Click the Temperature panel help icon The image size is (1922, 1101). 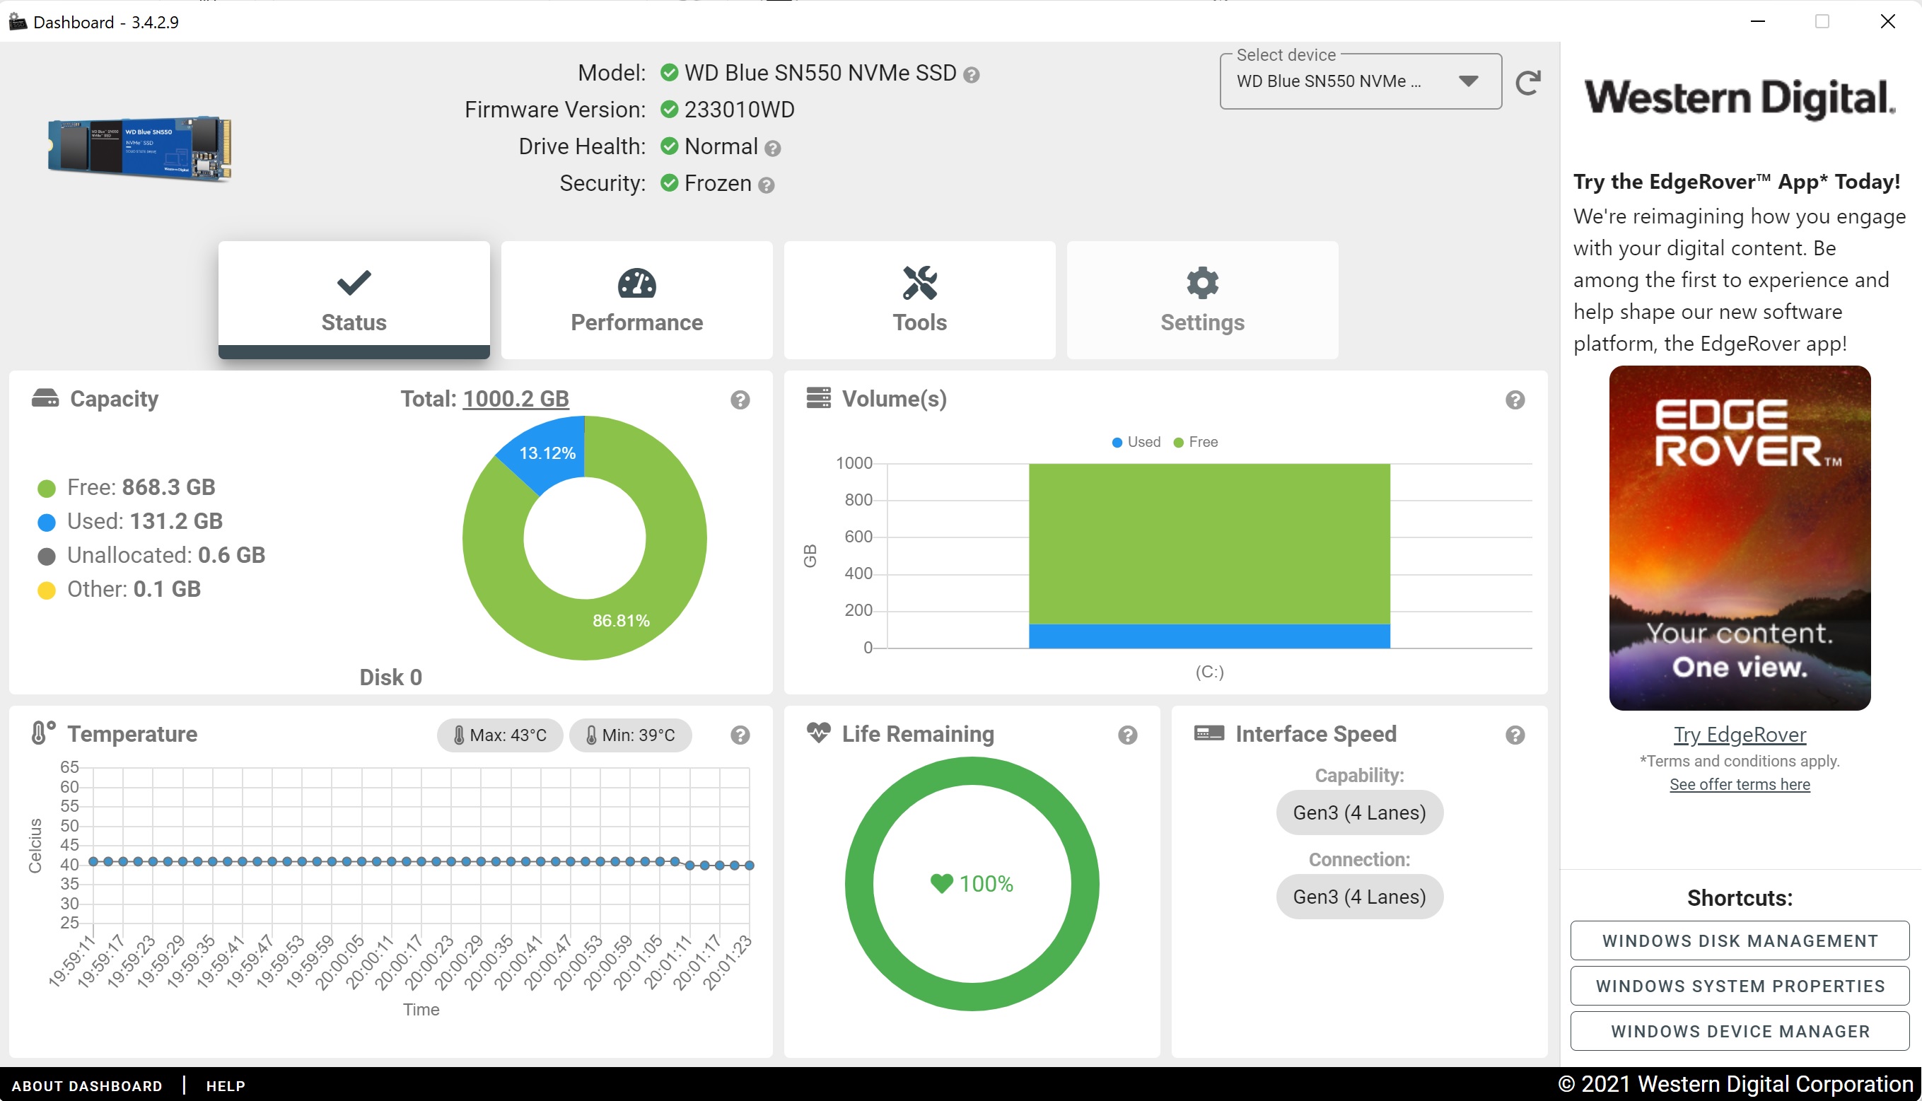click(740, 735)
